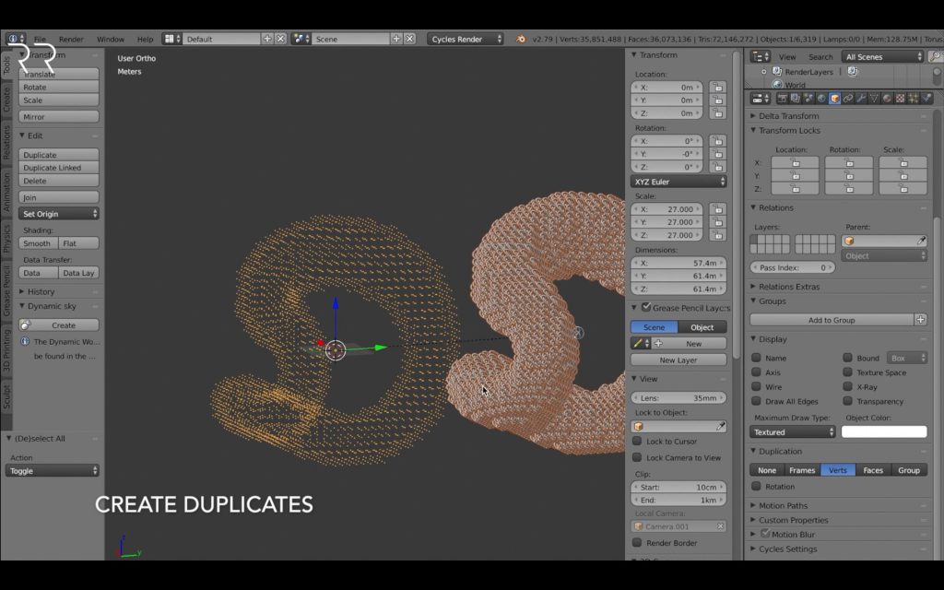Open the Modifiers wrench tab
Screen dimensions: 944x590
[862, 98]
